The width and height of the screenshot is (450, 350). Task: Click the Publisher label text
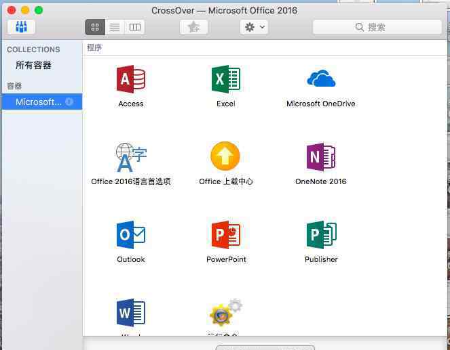[x=321, y=259]
